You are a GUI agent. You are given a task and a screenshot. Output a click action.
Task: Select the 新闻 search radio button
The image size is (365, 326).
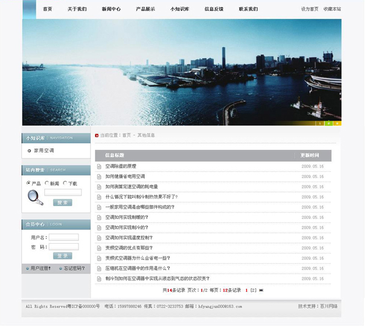tap(47, 183)
